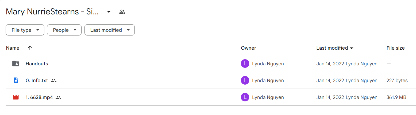Open the File type filter dropdown
The image size is (416, 115).
[25, 30]
